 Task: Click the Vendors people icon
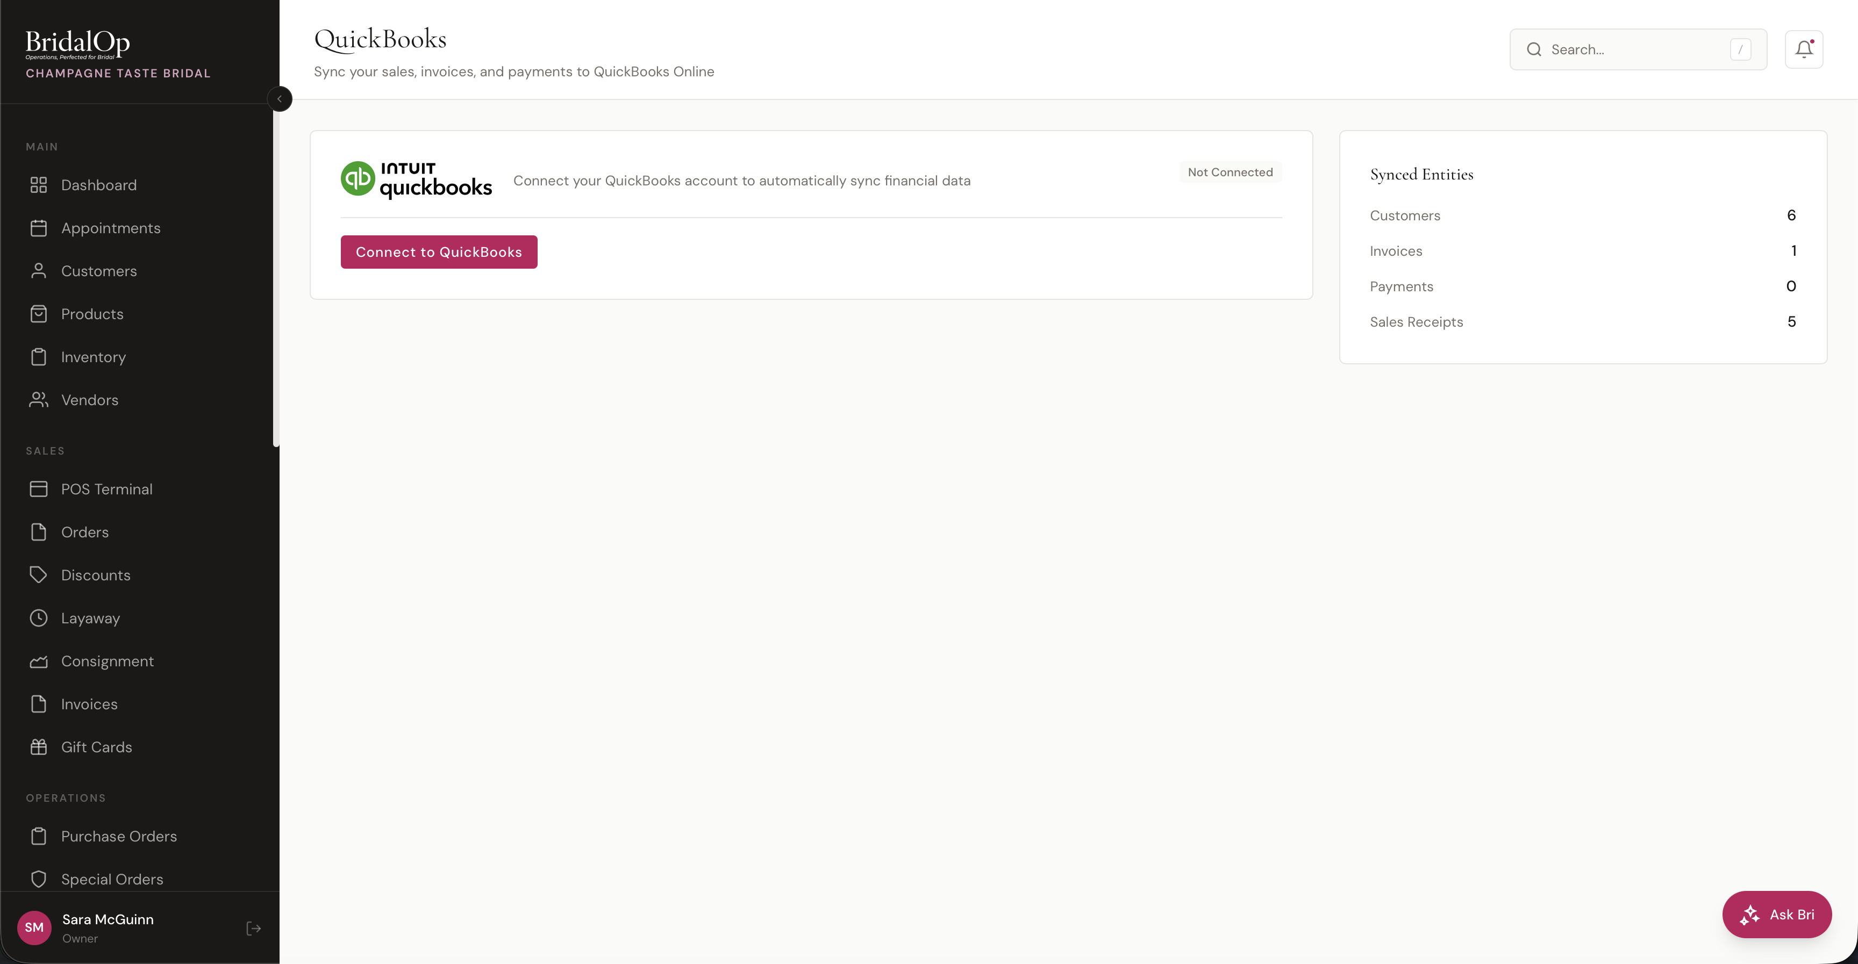tap(39, 400)
